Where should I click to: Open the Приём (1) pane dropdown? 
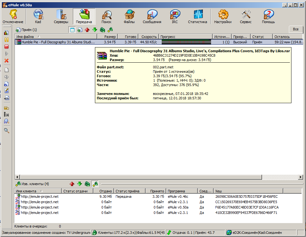click(x=26, y=30)
